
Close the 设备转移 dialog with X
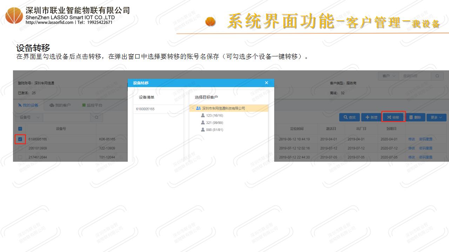pos(266,83)
